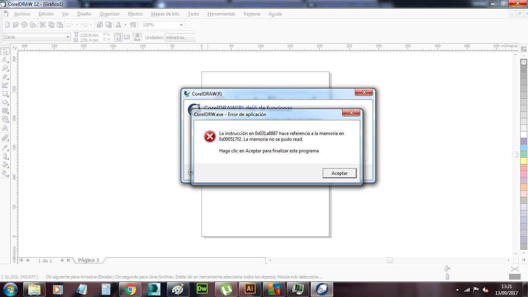Go to last page navigation arrow
The width and height of the screenshot is (528, 297).
pos(68,260)
